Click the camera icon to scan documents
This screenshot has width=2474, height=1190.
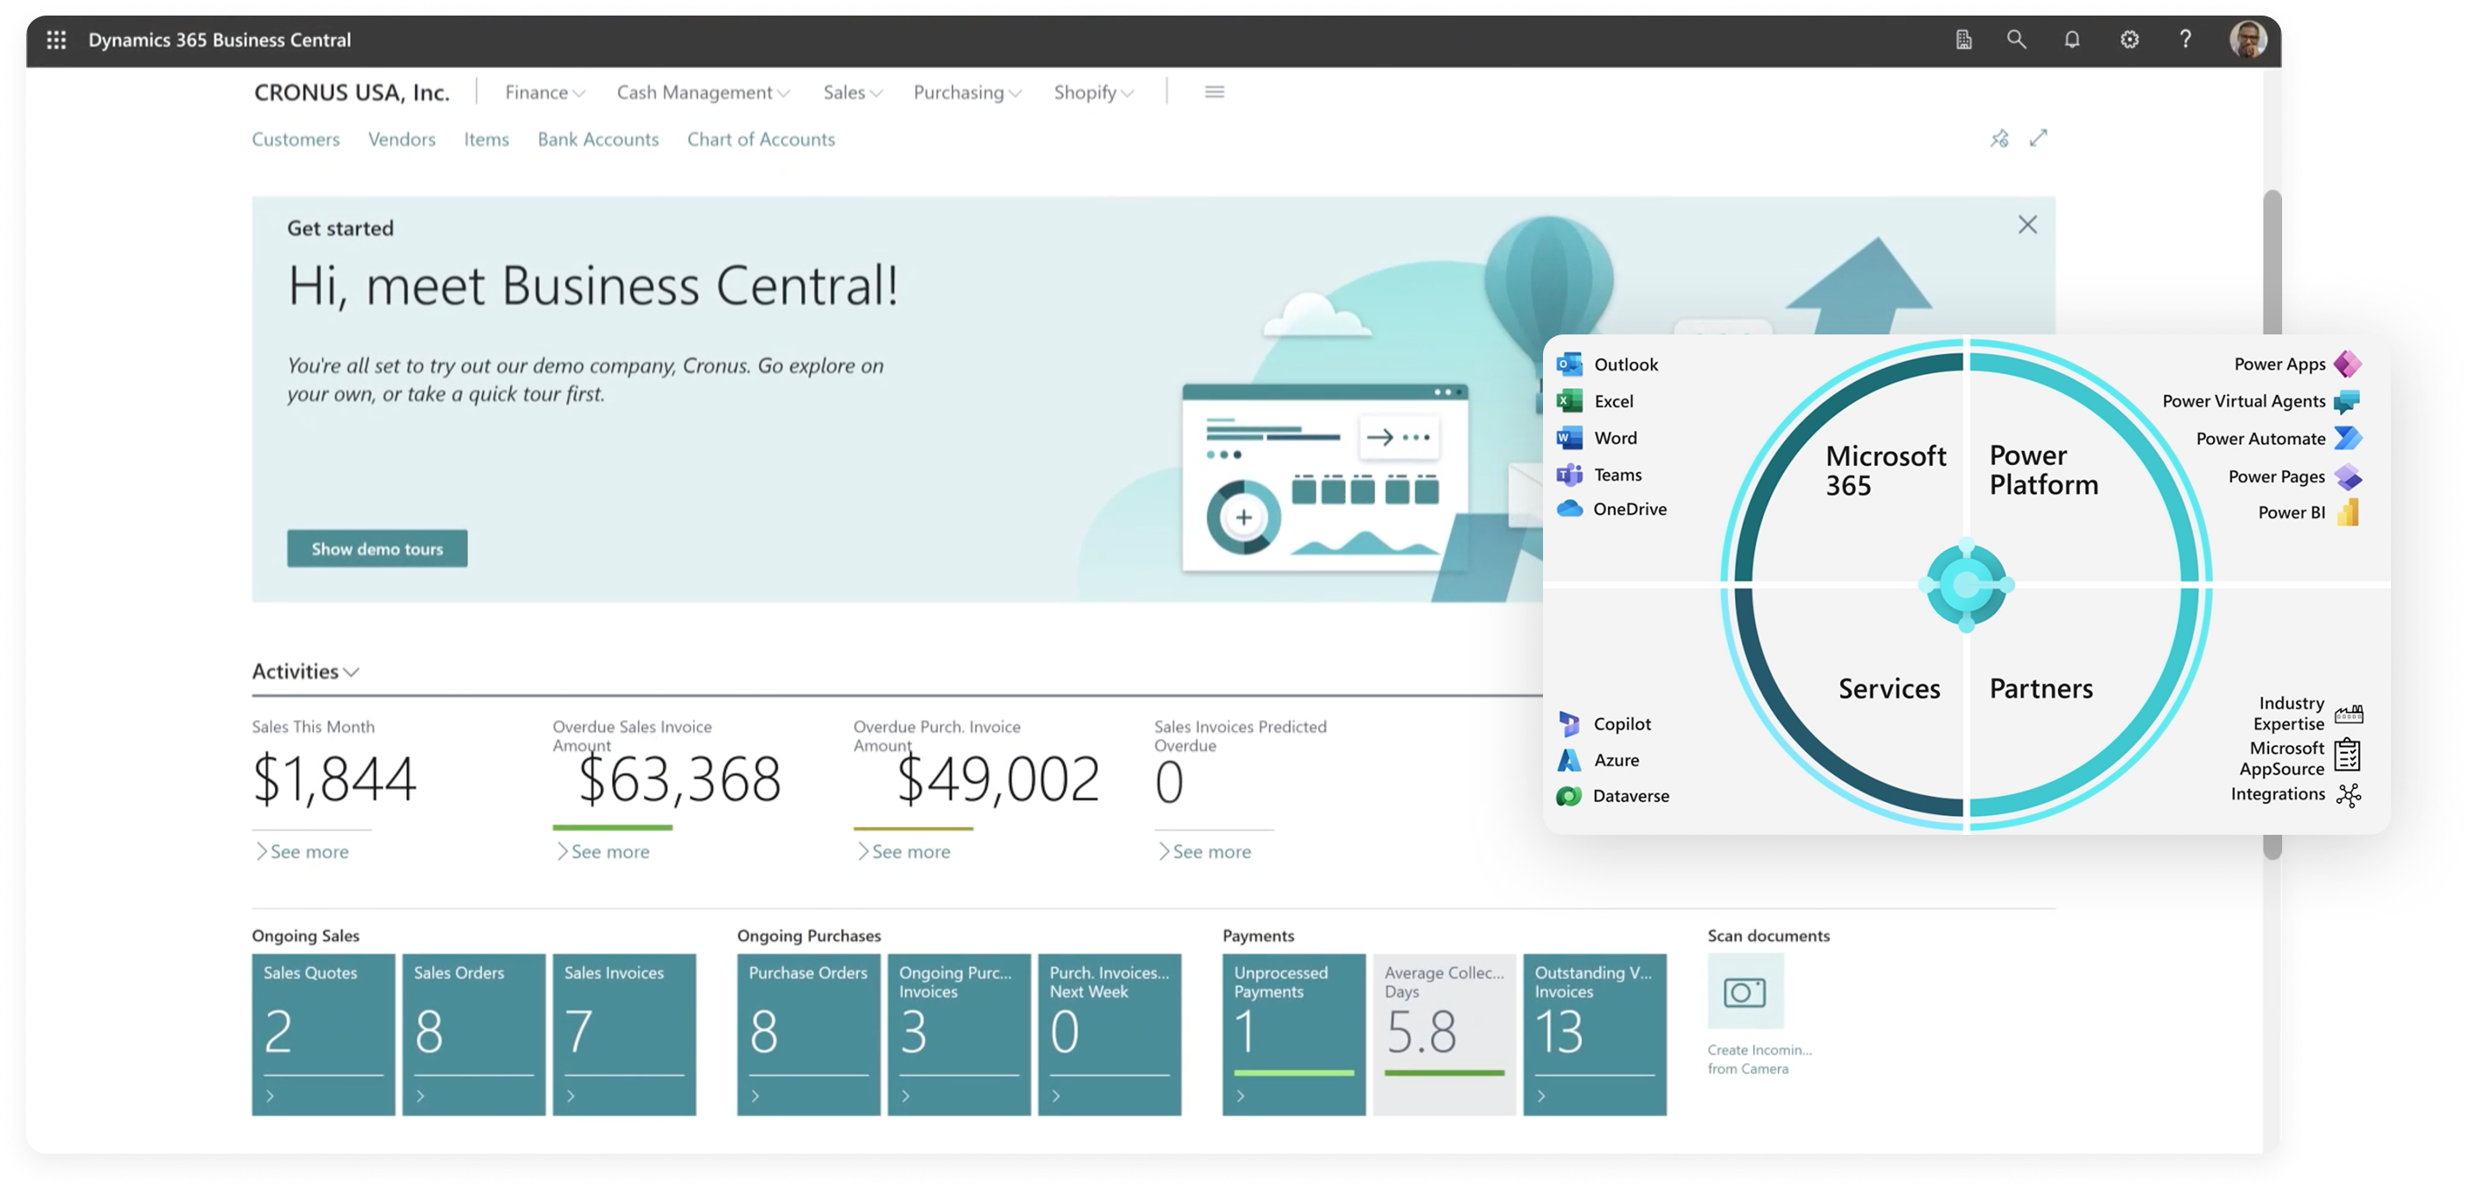1745,991
